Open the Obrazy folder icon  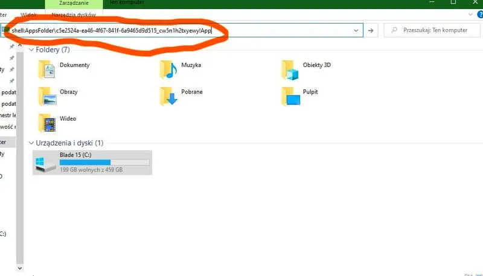tap(47, 97)
